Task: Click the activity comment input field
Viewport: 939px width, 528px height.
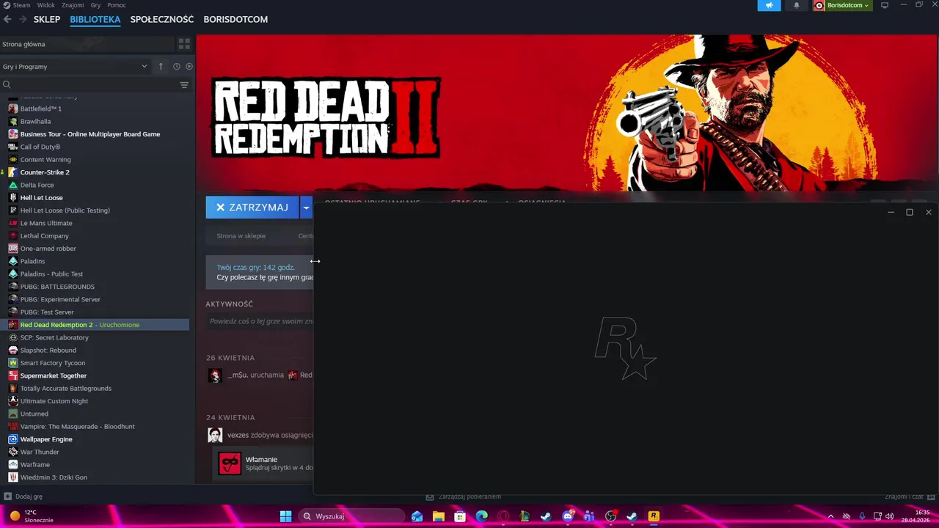Action: 260,321
